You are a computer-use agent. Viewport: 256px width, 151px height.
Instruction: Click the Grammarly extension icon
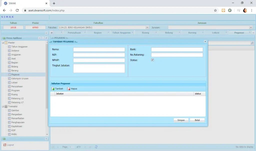pyautogui.click(x=230, y=10)
